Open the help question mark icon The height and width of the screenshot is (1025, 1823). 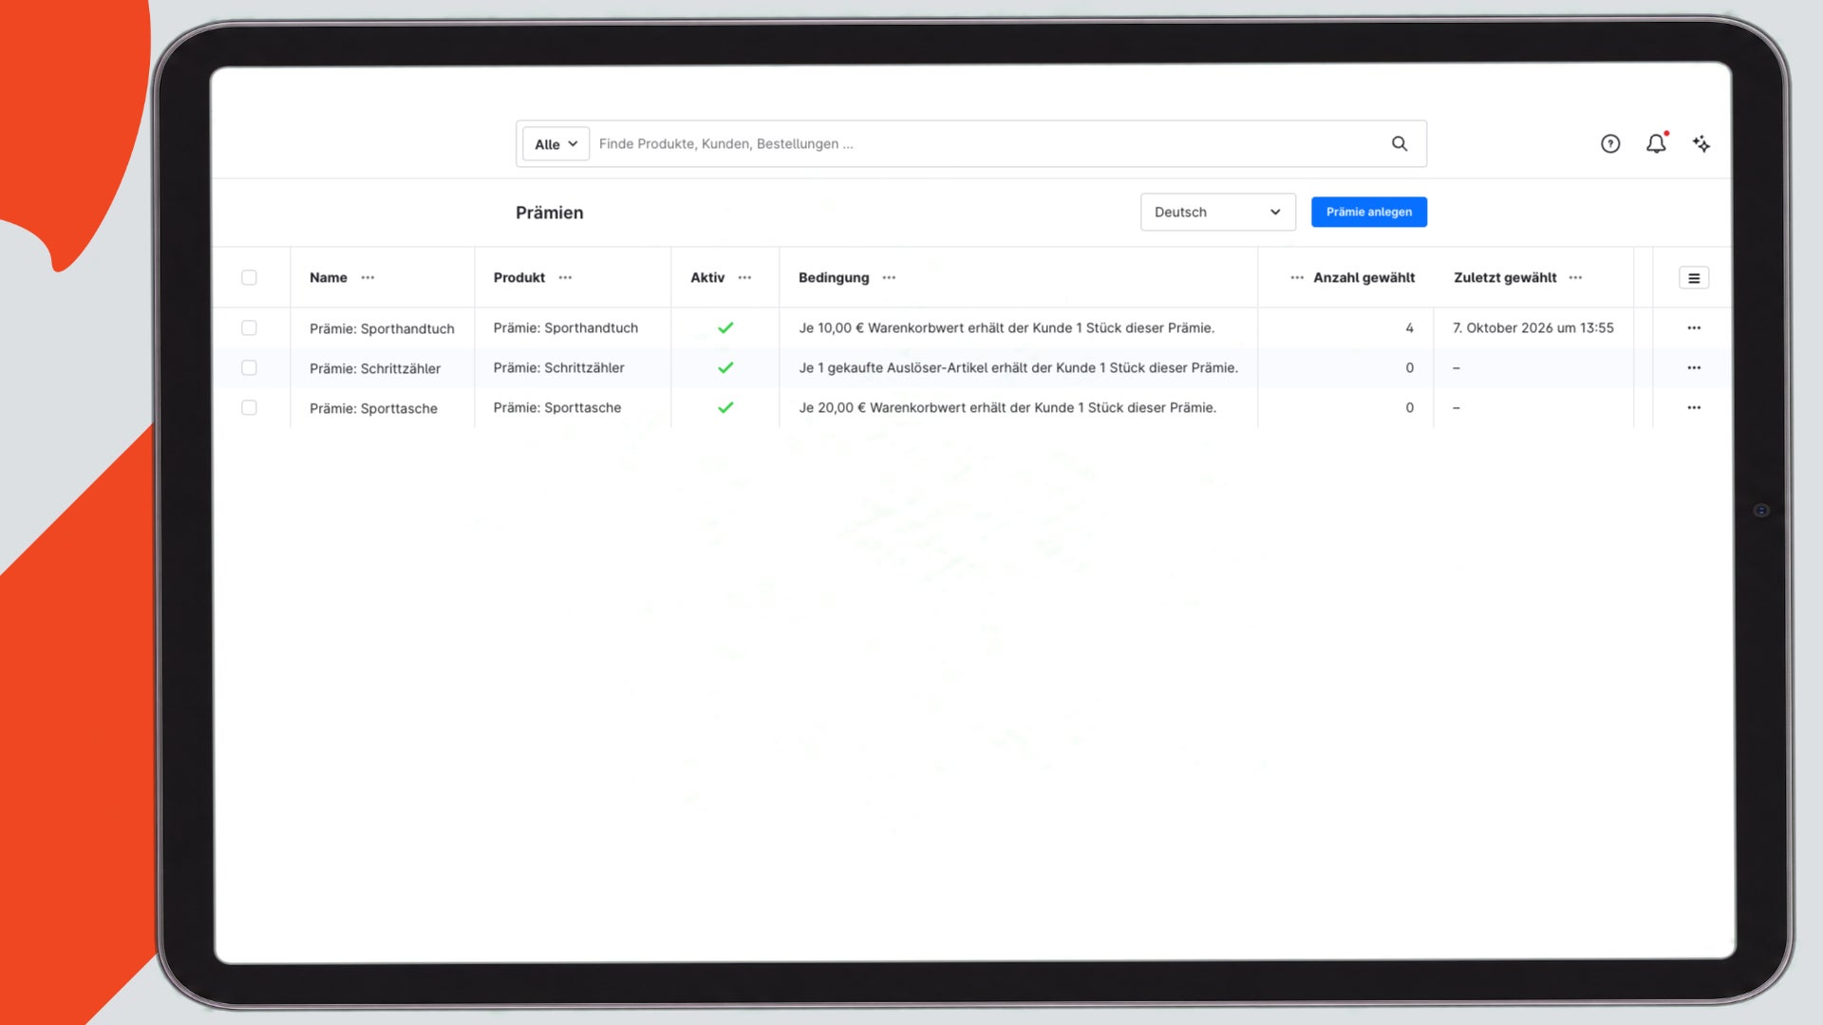pos(1610,144)
